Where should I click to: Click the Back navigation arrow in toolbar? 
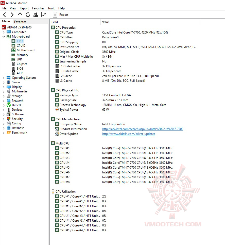point(5,15)
